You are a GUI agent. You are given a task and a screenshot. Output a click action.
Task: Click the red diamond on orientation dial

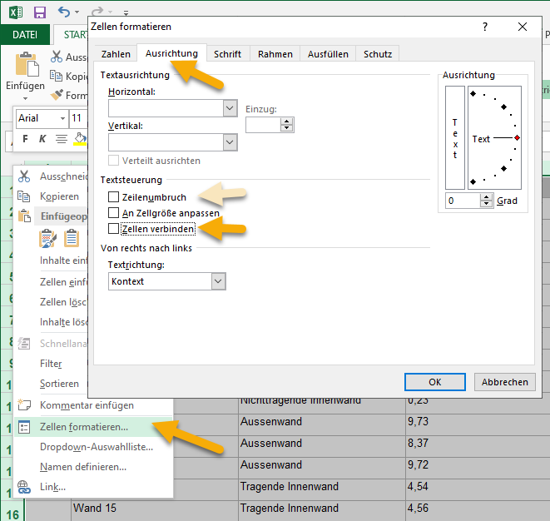pyautogui.click(x=517, y=137)
